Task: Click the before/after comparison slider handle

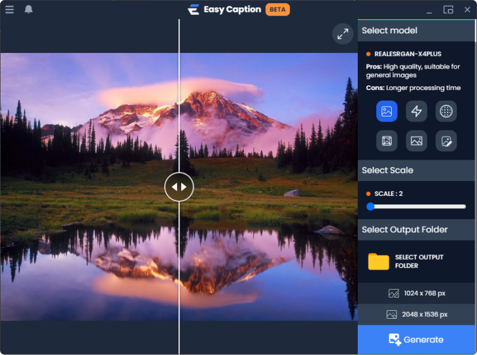Action: click(x=179, y=187)
